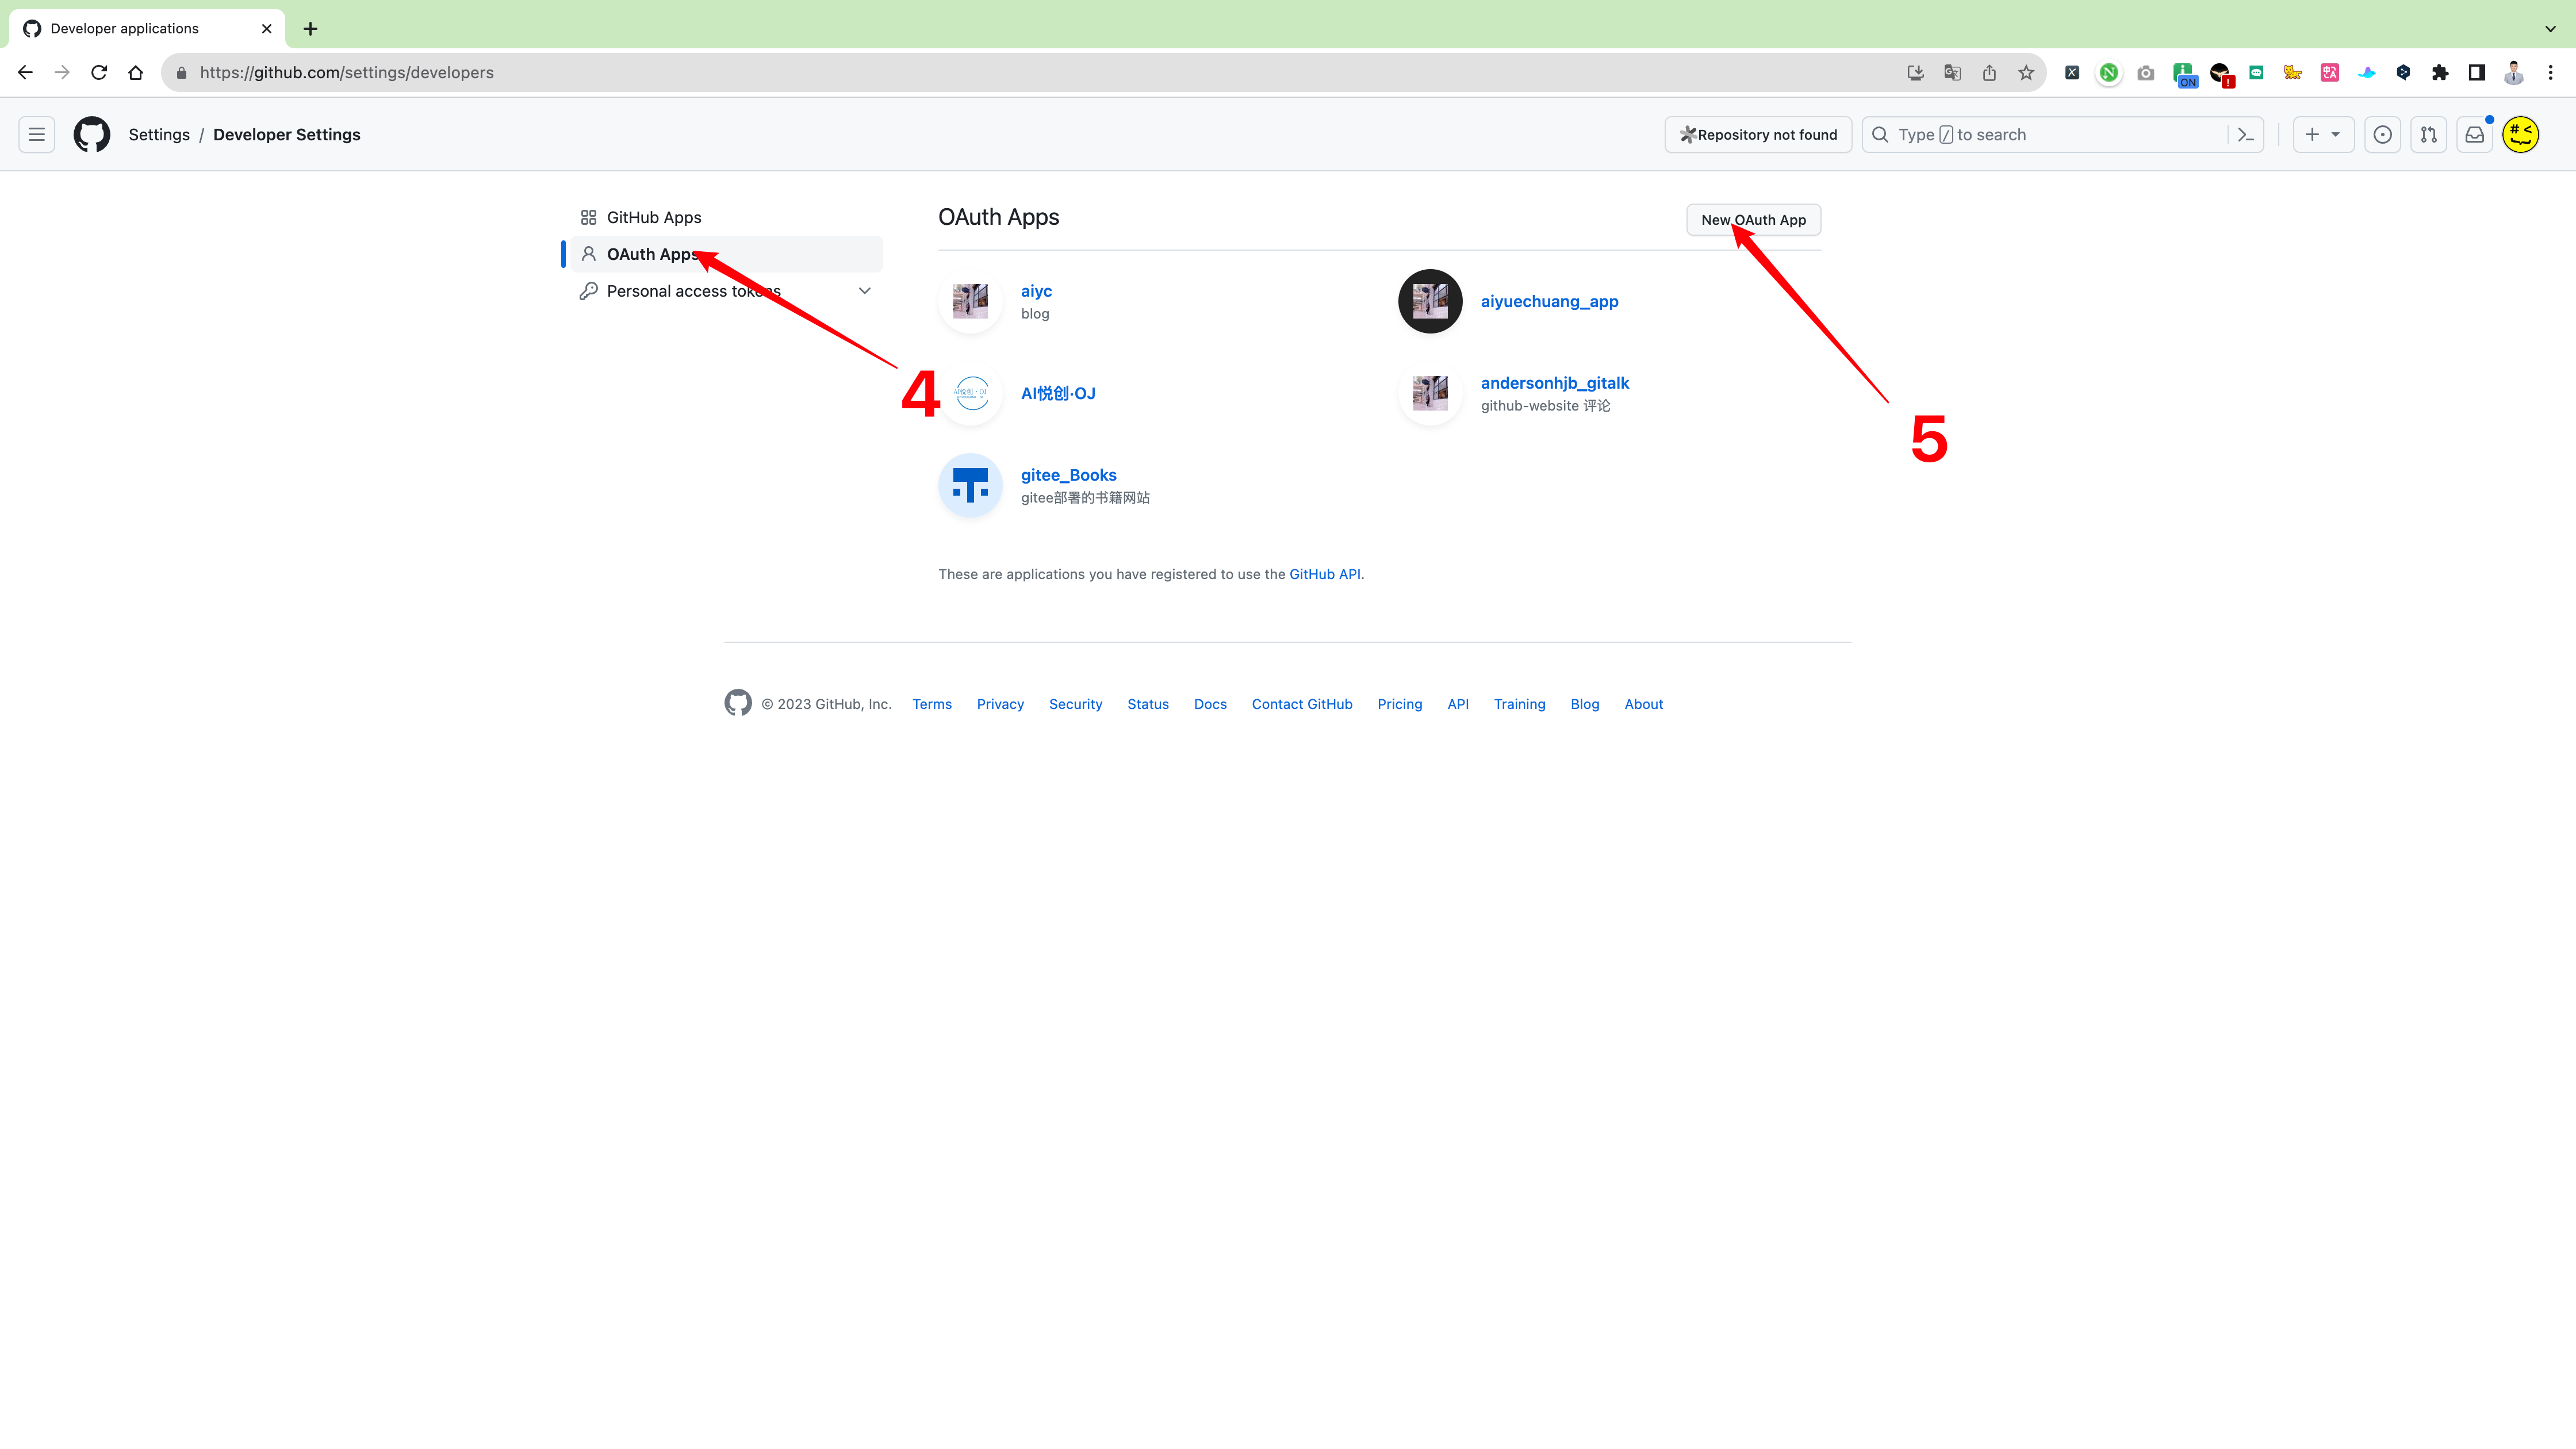Open the Training footer link
The height and width of the screenshot is (1449, 2576).
pos(1520,704)
